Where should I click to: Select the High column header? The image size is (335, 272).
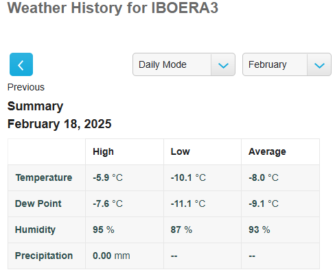[103, 151]
